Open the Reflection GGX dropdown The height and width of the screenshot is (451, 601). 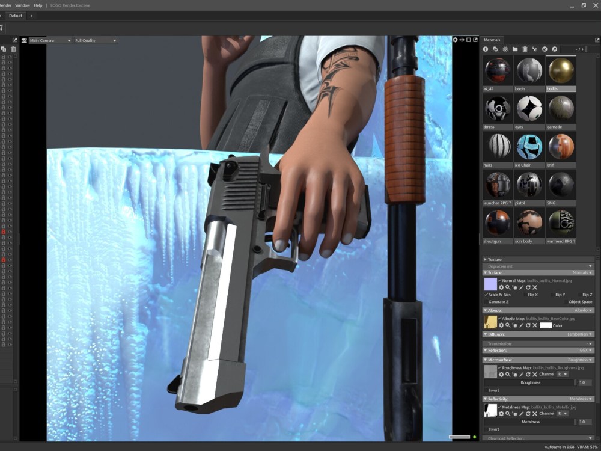coord(586,351)
